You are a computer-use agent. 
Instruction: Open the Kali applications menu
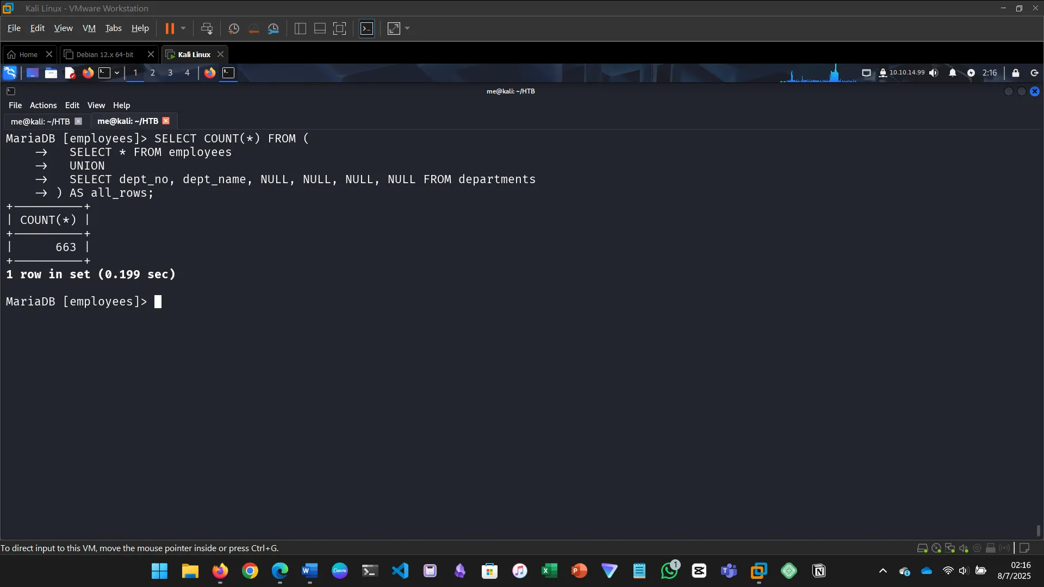coord(10,73)
